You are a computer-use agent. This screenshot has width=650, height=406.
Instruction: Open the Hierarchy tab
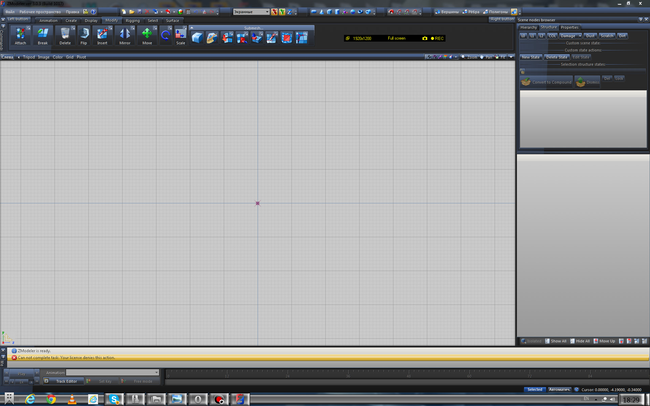point(528,27)
